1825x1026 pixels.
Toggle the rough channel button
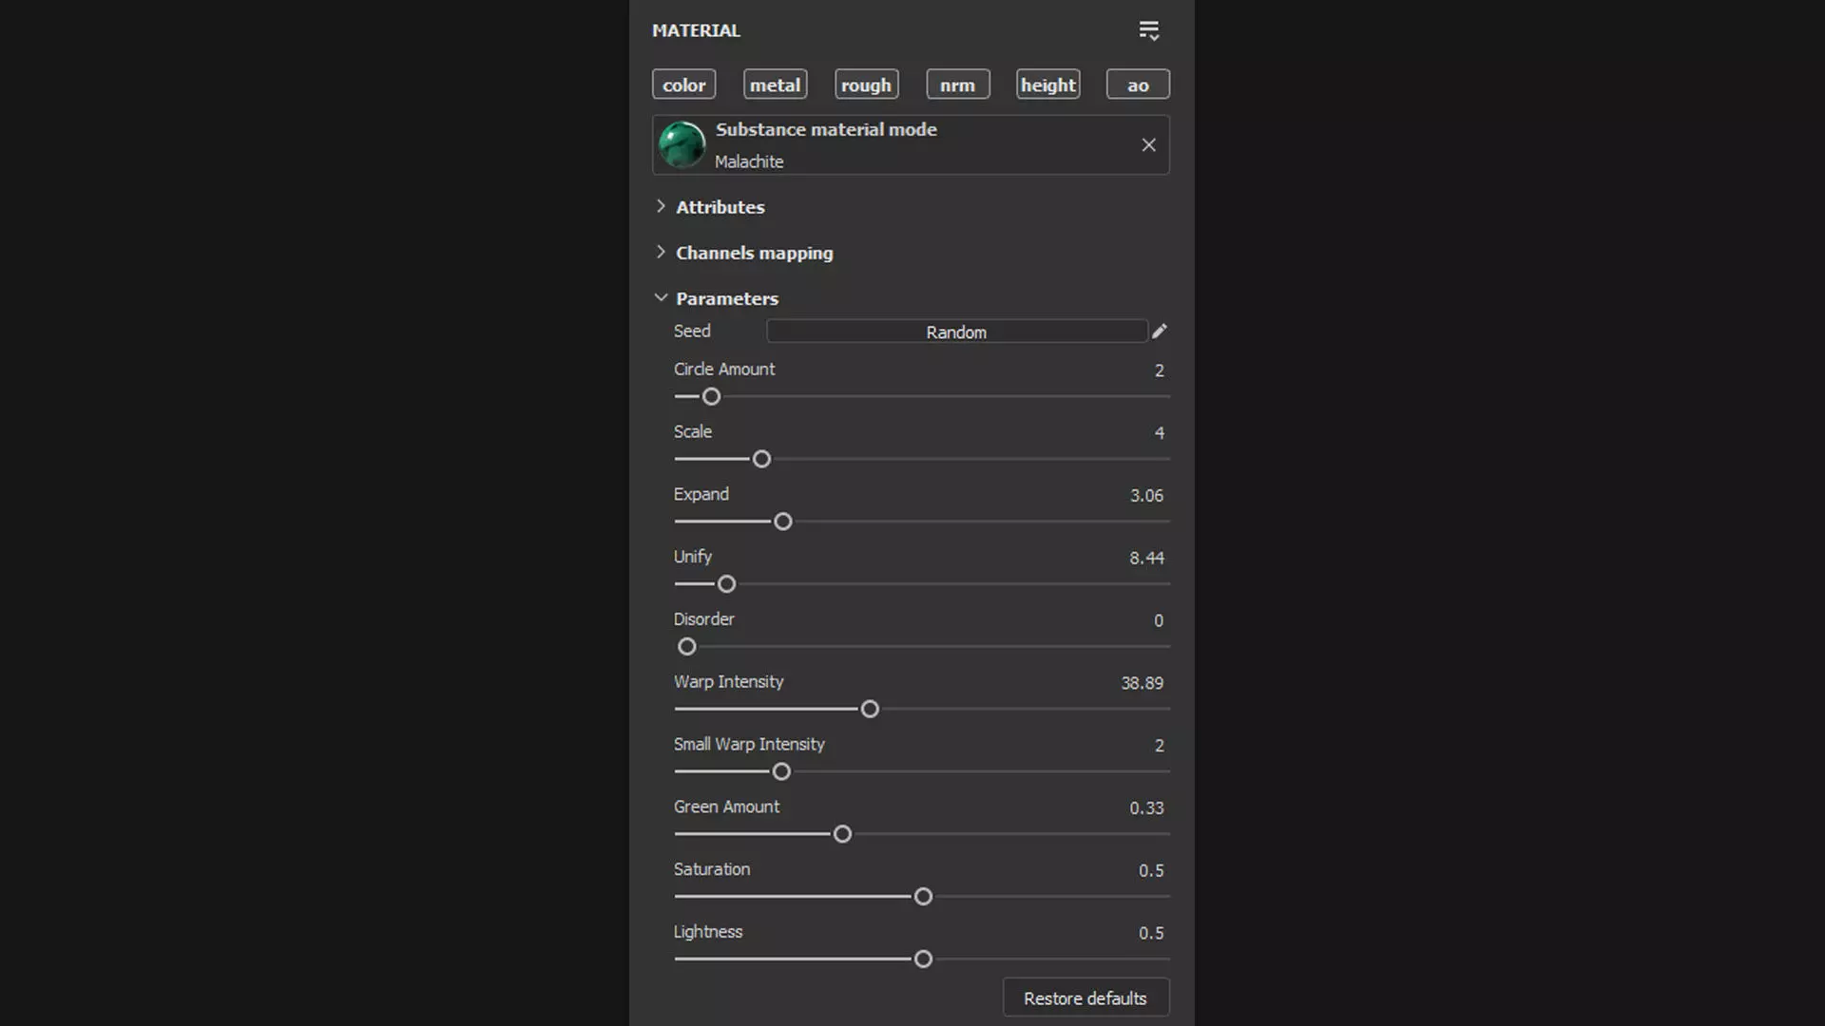coord(866,85)
